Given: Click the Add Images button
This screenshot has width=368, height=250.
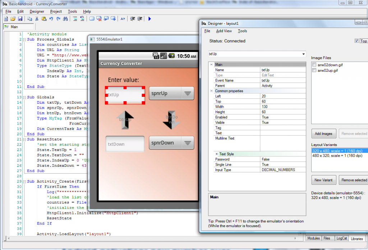Looking at the screenshot, I should 323,133.
